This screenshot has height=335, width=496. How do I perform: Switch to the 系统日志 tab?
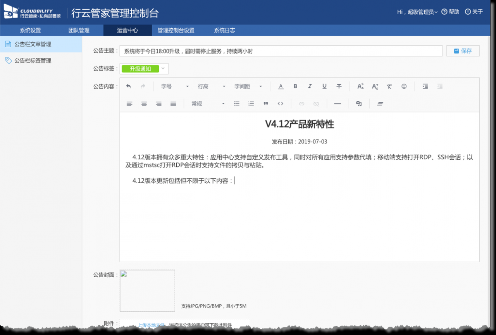click(x=224, y=30)
